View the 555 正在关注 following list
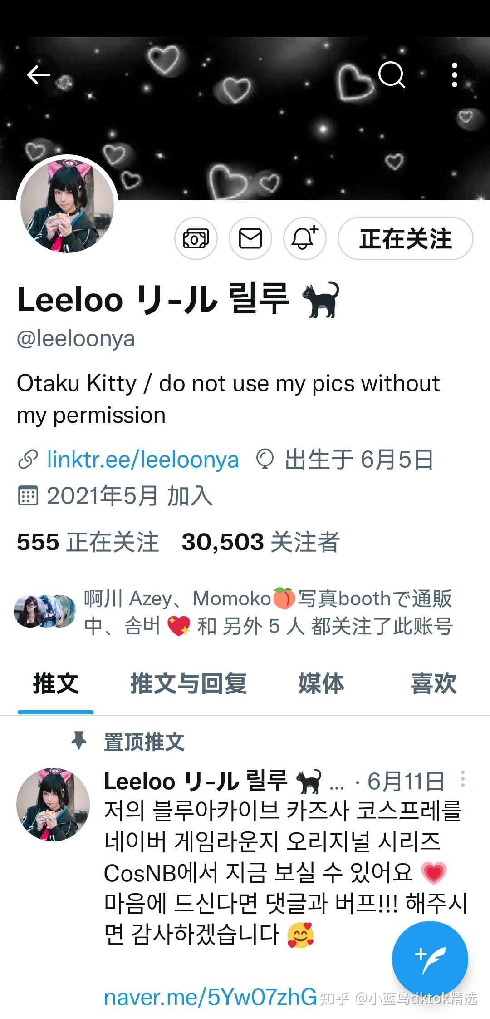The height and width of the screenshot is (1019, 490). pos(88,542)
